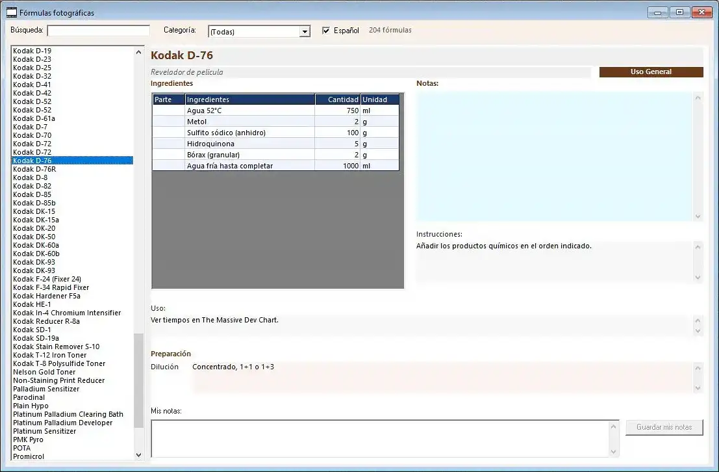Select Kodak In-4 Chromium Intensifier

click(72, 313)
